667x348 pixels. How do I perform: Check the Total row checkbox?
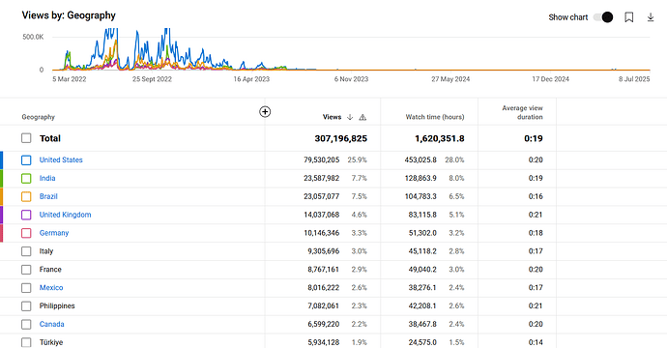point(26,138)
